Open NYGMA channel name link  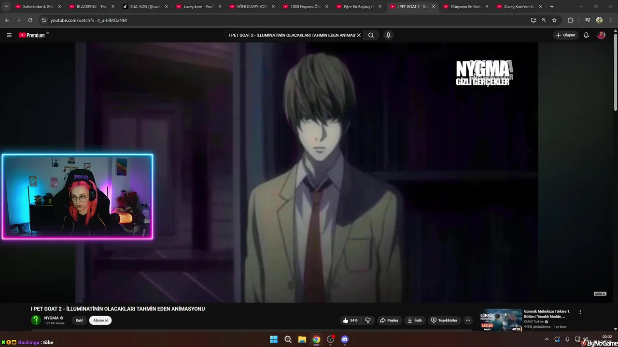point(51,318)
